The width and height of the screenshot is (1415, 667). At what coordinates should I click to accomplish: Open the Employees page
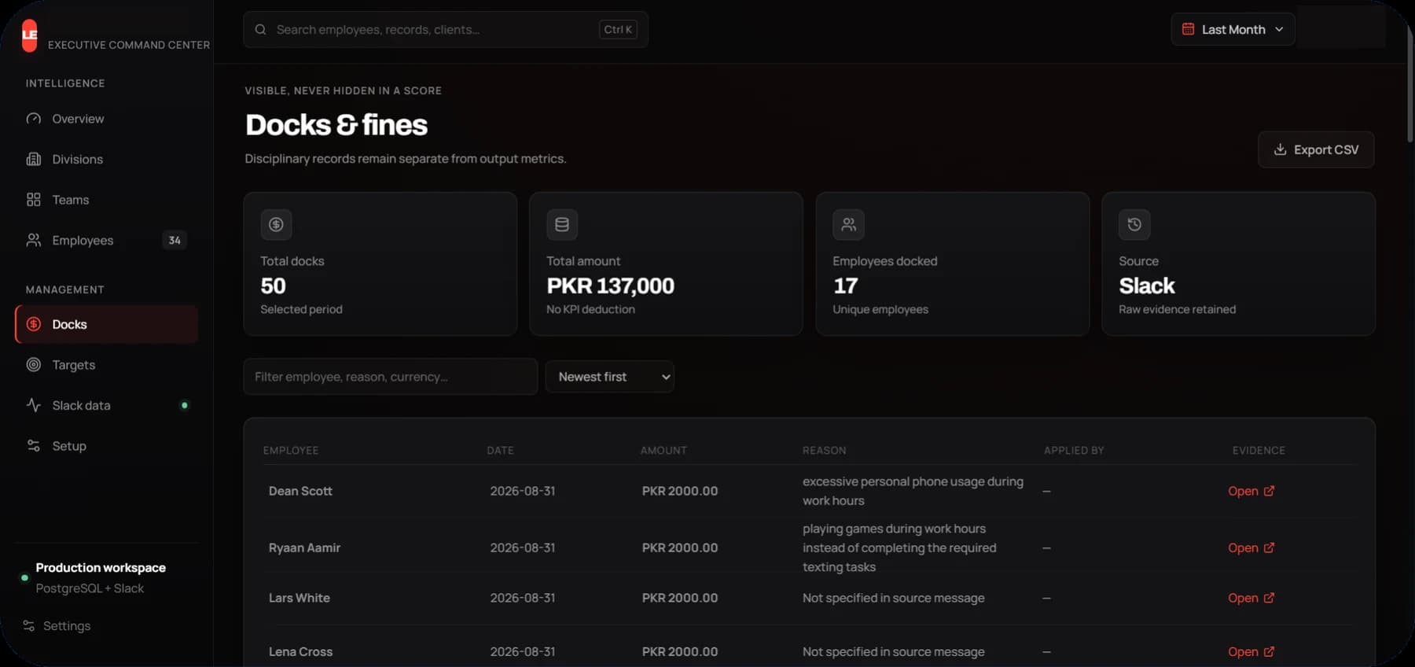coord(106,240)
